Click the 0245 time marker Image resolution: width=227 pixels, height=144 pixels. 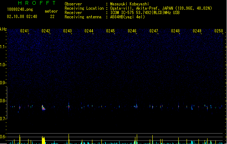coord(110,31)
